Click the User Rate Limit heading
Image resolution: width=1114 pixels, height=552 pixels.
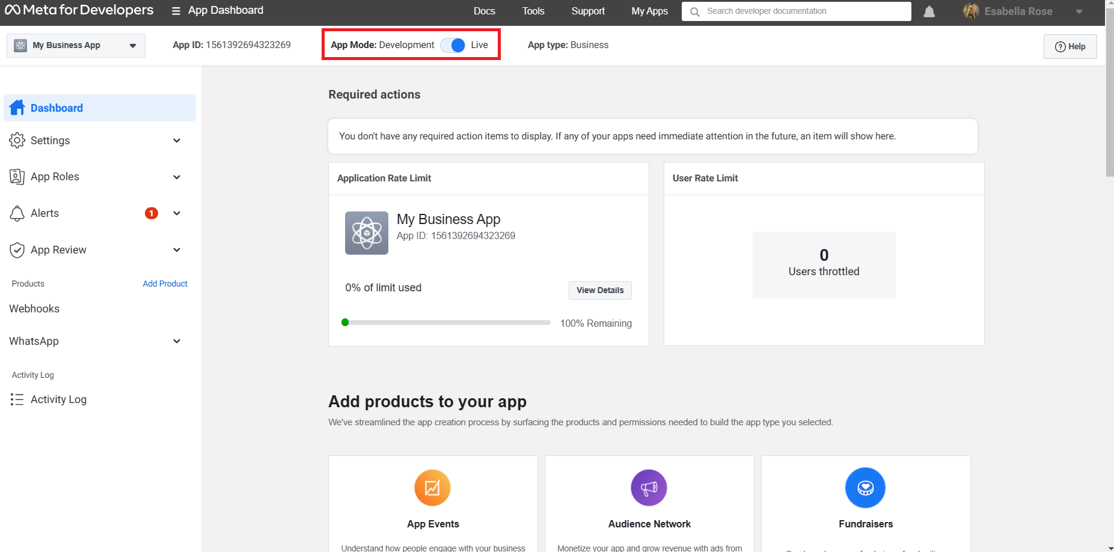(705, 178)
